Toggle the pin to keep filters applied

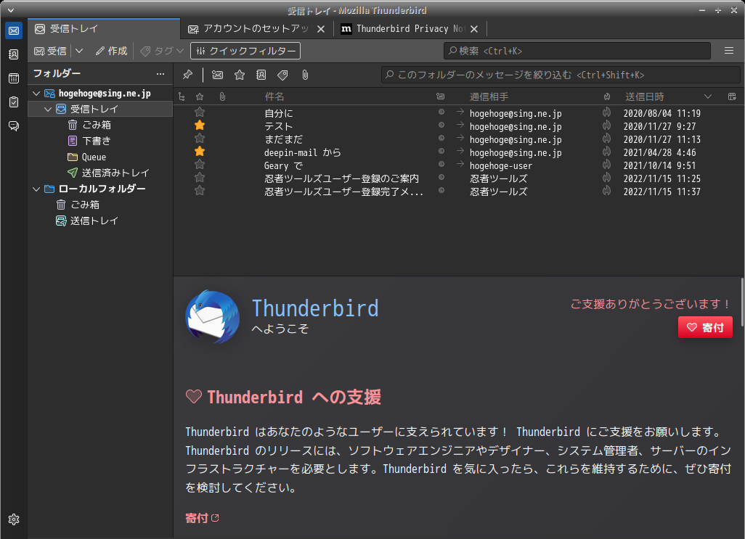pos(187,75)
